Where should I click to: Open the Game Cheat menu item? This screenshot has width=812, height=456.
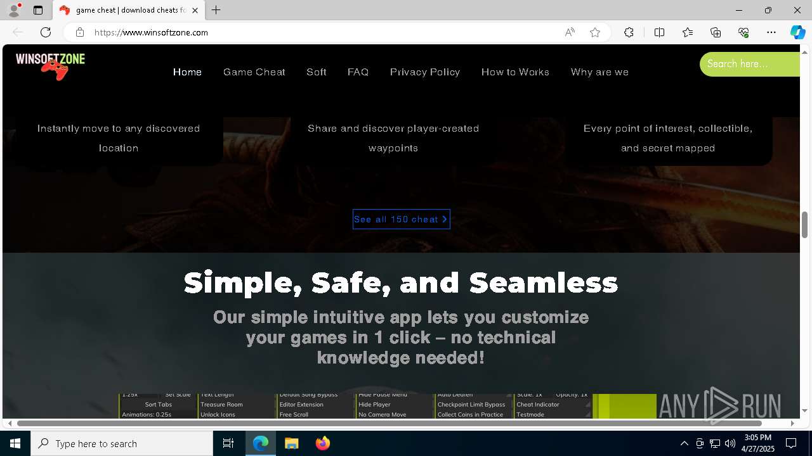click(254, 72)
